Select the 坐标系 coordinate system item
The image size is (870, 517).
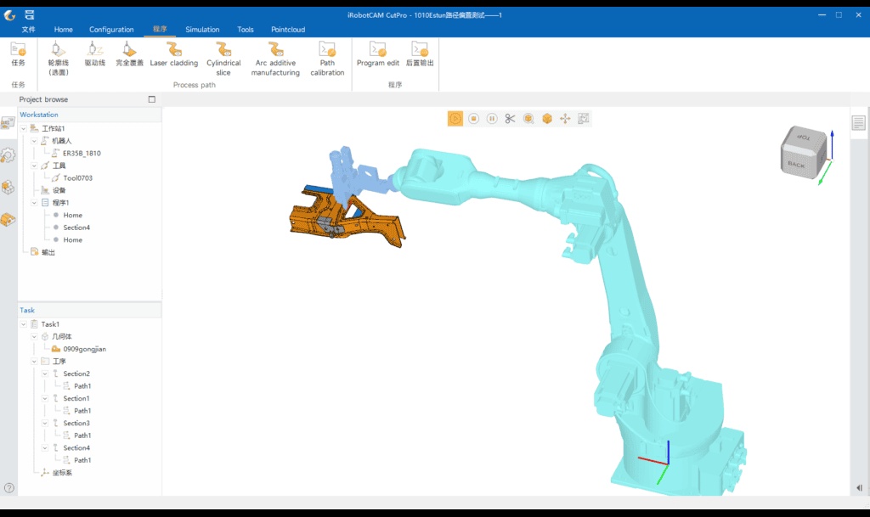[62, 473]
